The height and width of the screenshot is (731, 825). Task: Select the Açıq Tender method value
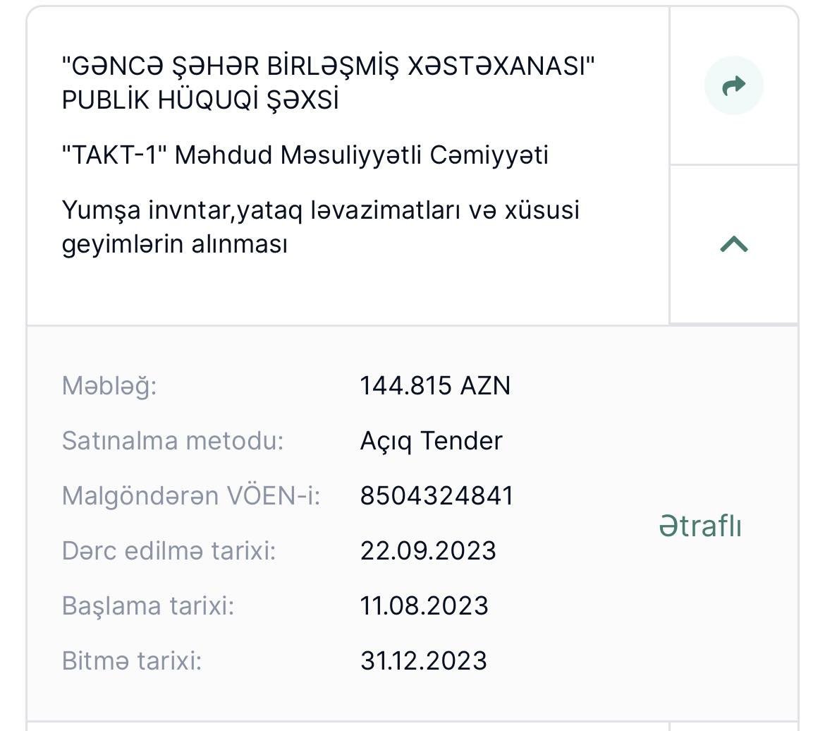coord(431,441)
